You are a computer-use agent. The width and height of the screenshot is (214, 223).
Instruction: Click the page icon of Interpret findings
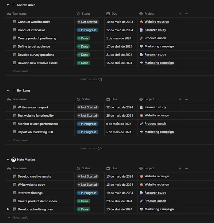coord(14,193)
